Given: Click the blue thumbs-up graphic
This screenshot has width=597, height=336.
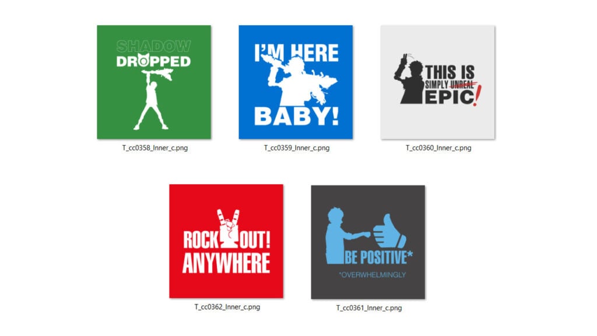Looking at the screenshot, I should (x=389, y=231).
